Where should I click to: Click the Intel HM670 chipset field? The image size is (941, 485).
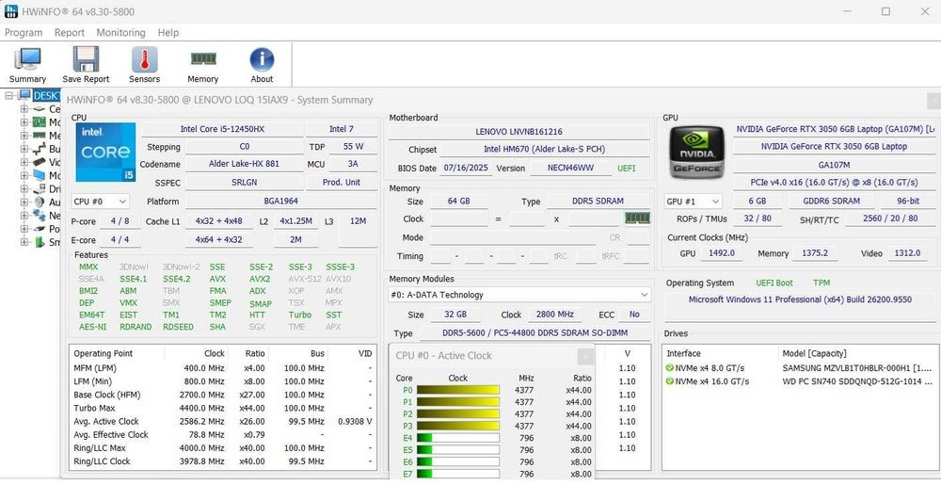click(x=544, y=150)
